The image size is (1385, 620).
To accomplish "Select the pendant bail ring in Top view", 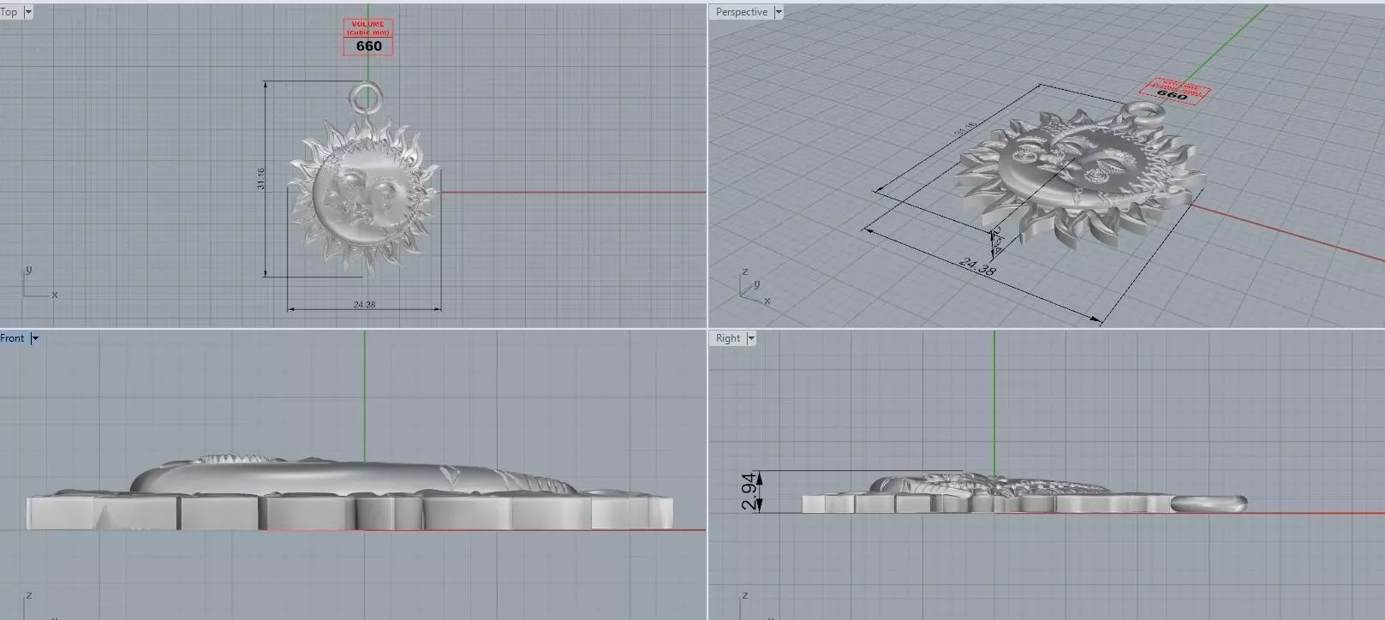I will click(x=366, y=97).
